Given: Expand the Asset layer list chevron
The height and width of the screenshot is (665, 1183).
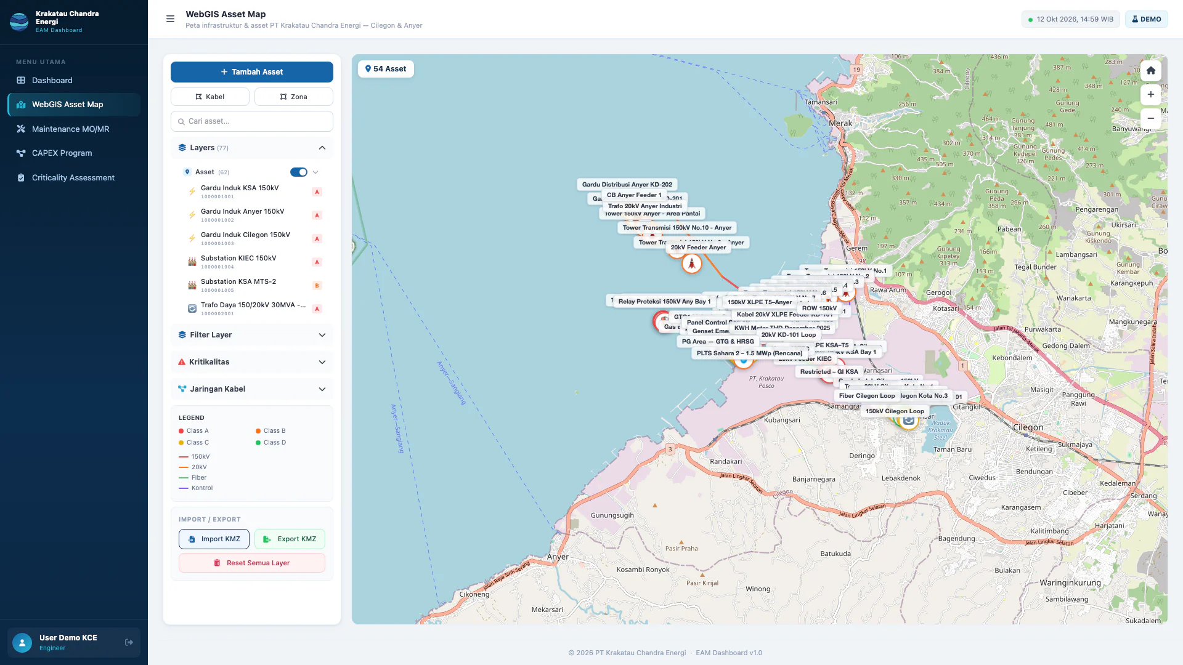Looking at the screenshot, I should tap(315, 172).
